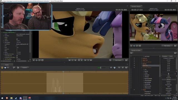Click the record button in primary viewport

coord(79,60)
